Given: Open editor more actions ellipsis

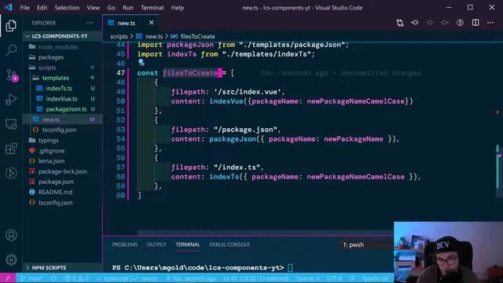Looking at the screenshot, I should click(490, 23).
